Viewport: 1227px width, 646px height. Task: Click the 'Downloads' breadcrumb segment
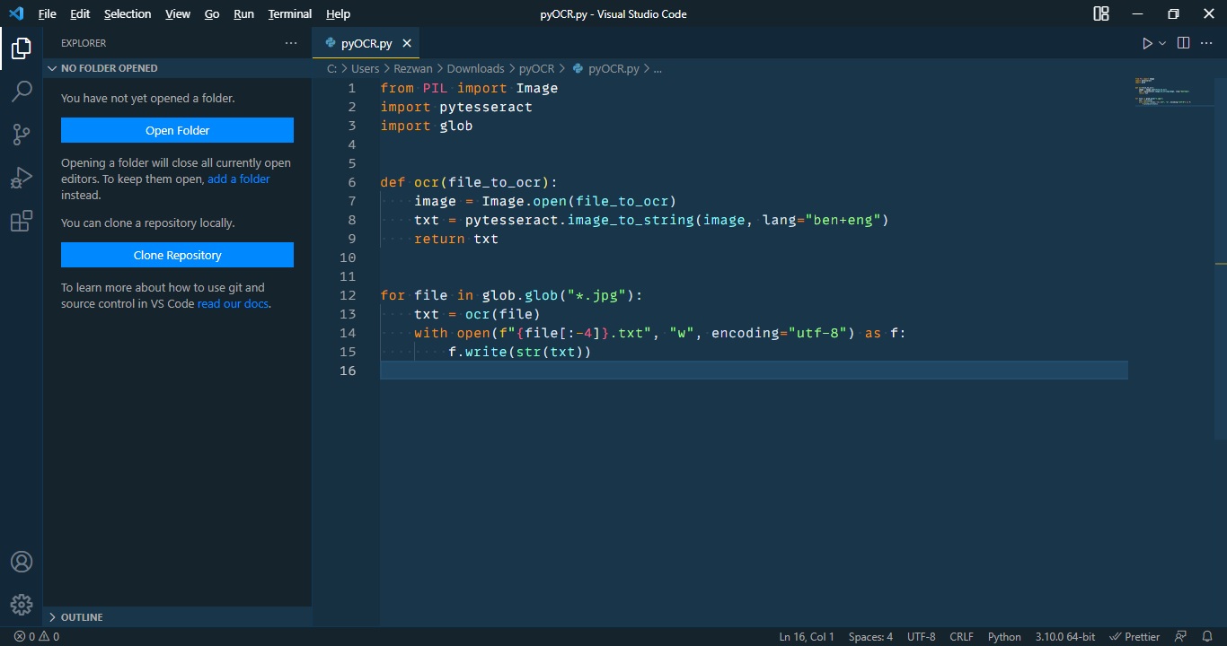tap(475, 68)
